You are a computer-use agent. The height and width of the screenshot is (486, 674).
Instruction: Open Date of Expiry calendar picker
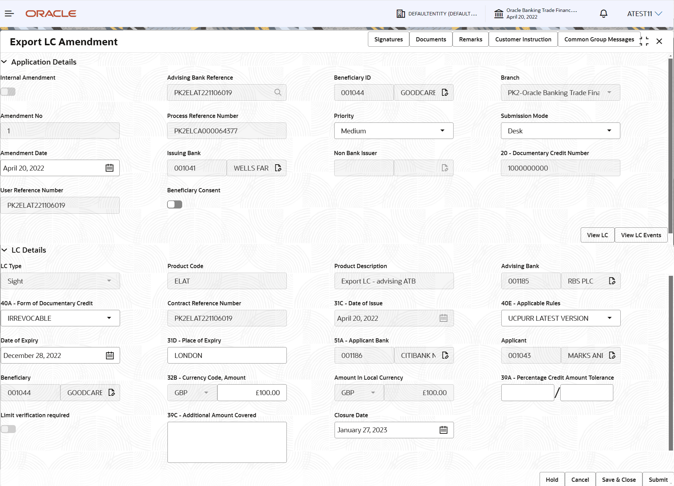click(x=110, y=355)
